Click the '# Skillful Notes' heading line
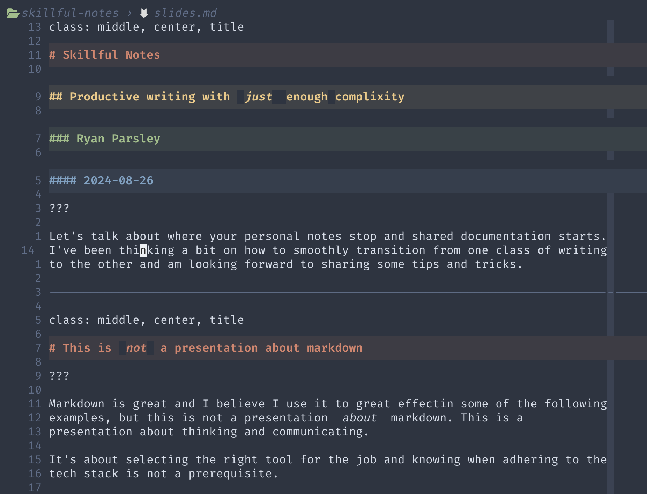The image size is (647, 494). [x=105, y=54]
